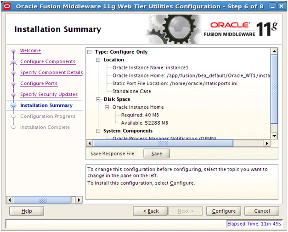The width and height of the screenshot is (288, 232).
Task: Jump to Specify Component Details
Action: [x=51, y=72]
